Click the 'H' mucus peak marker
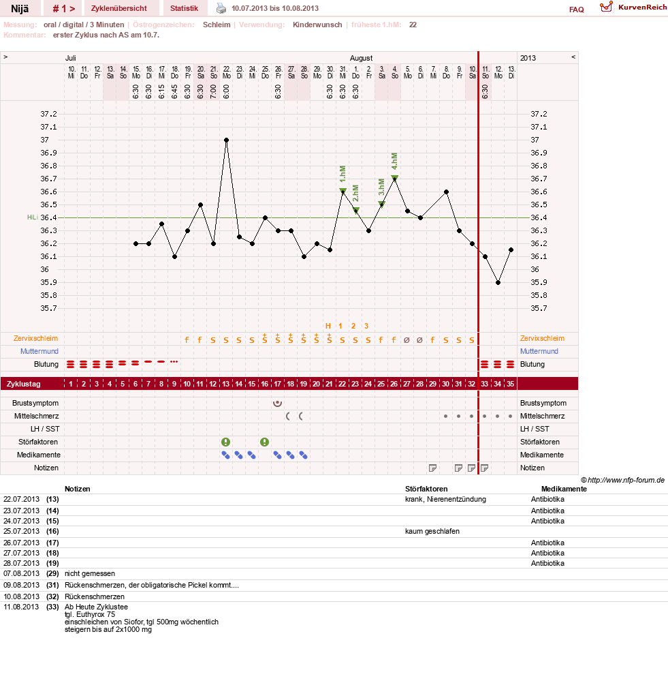 click(x=328, y=326)
